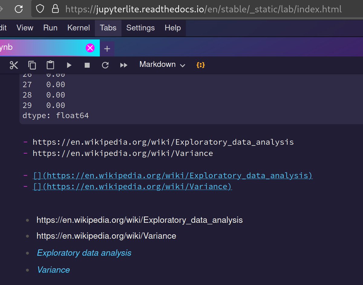Click the orange code braces indicator
The width and height of the screenshot is (363, 285).
pos(201,65)
